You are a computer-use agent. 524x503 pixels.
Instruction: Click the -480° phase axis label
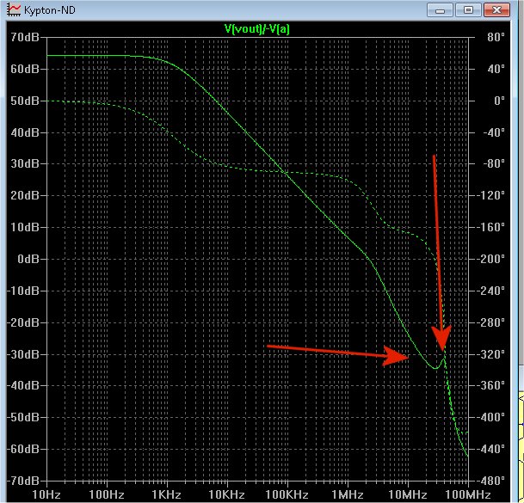490,481
